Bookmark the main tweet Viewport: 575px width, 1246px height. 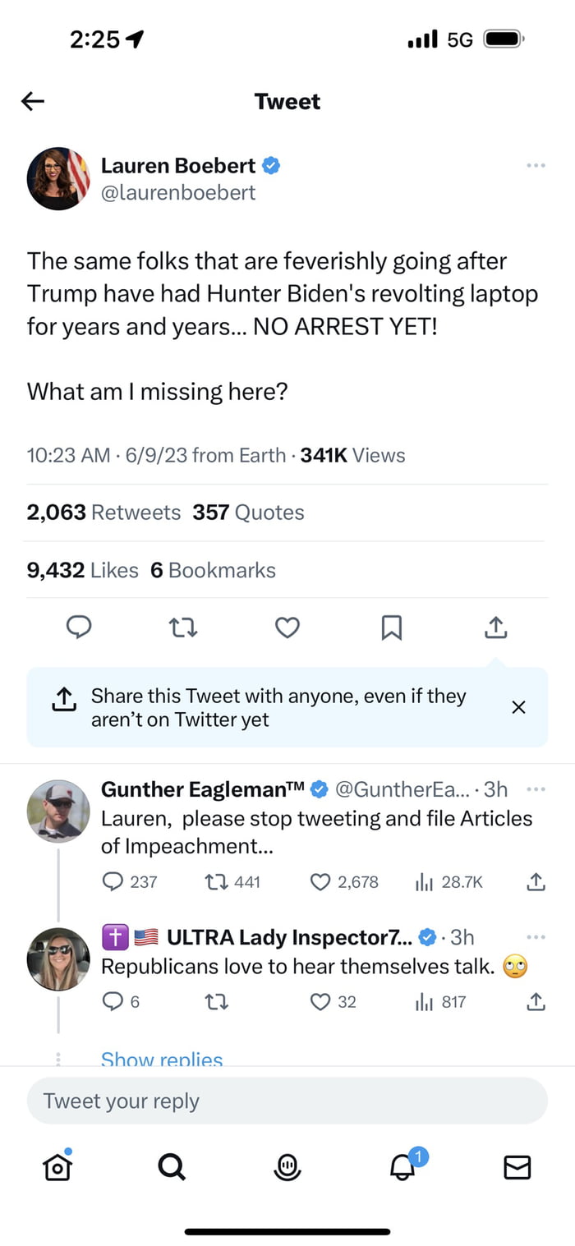392,628
